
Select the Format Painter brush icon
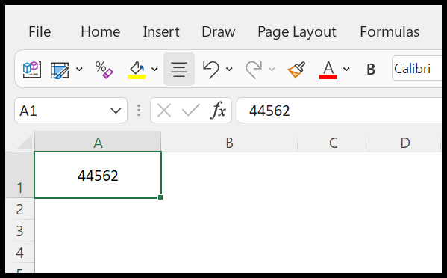pyautogui.click(x=297, y=69)
